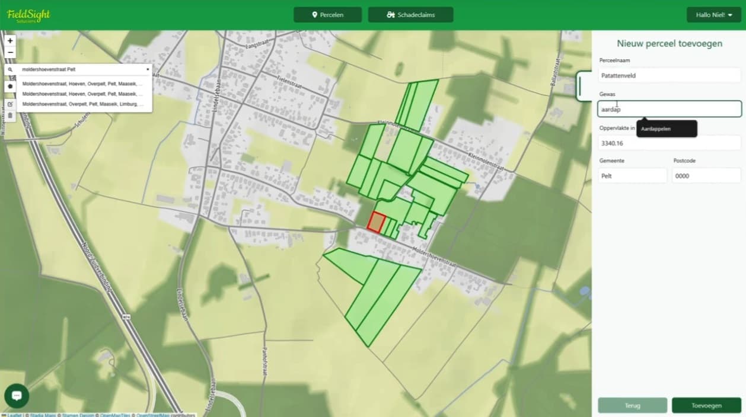Zoom in on the map

coord(10,41)
